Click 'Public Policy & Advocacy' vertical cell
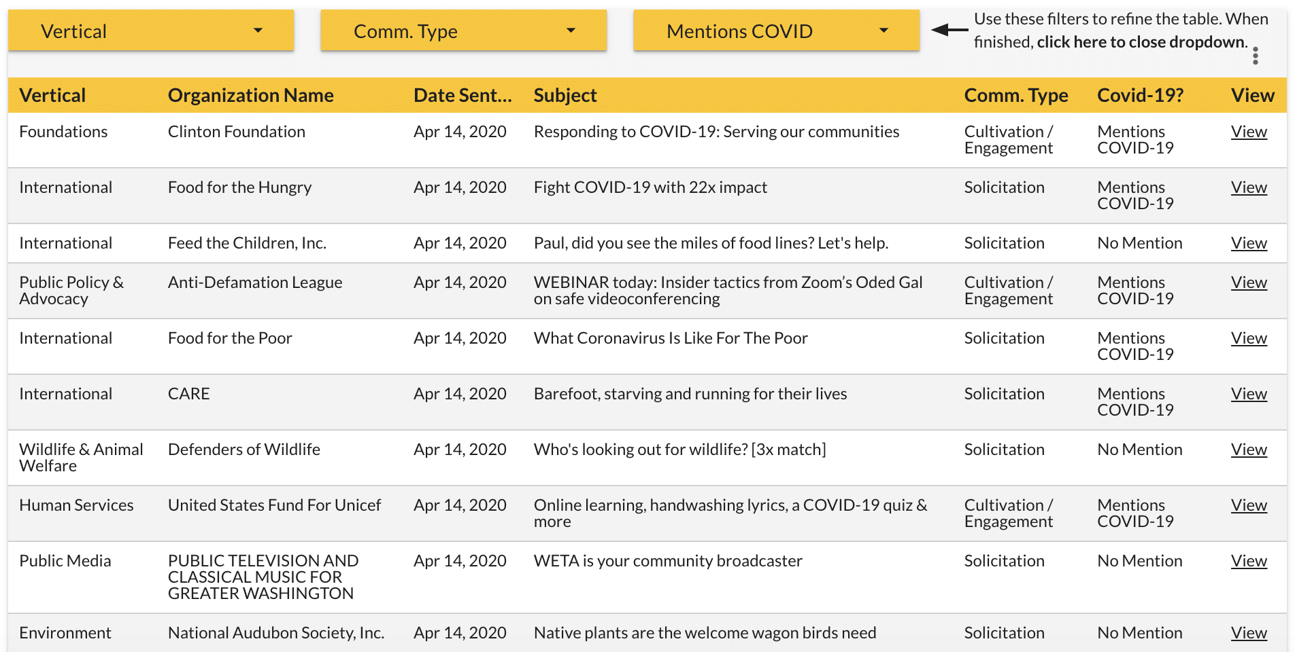1295x652 pixels. (71, 291)
